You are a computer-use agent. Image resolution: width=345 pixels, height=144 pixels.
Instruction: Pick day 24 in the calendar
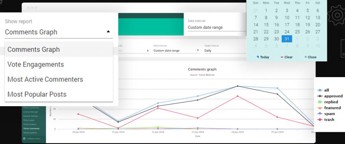287,31
